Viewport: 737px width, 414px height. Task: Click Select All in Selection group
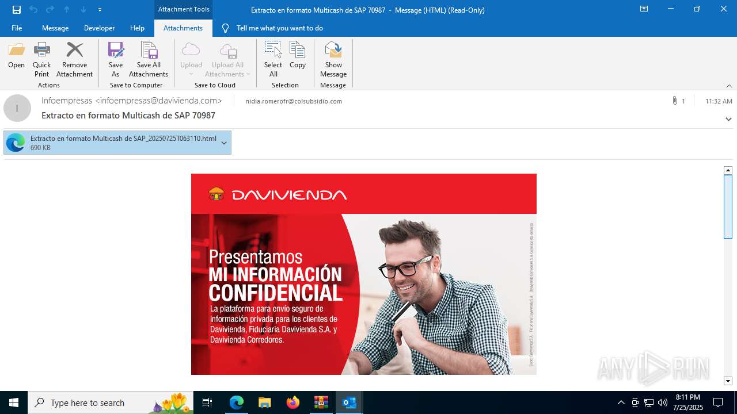click(x=273, y=60)
